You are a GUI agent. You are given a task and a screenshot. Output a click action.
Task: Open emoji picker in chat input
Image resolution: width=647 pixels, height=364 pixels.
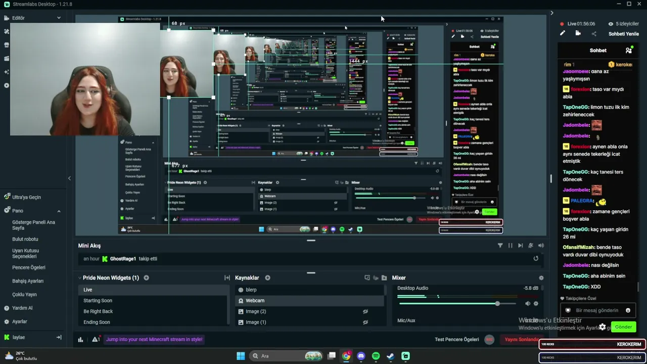628,310
